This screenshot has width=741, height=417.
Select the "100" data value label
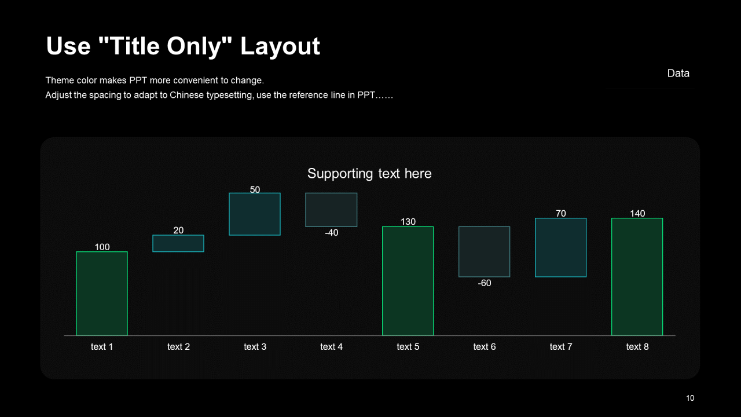pos(102,247)
